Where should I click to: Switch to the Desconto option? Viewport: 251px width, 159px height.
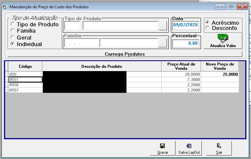(x=208, y=28)
